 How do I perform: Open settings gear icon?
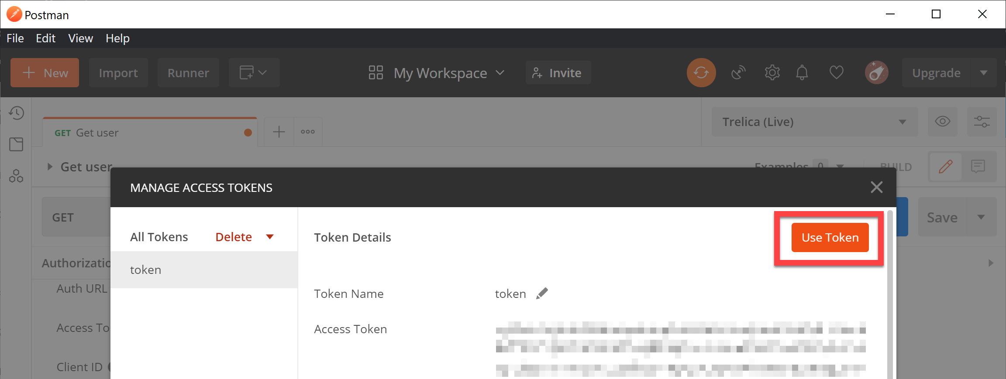pos(772,72)
